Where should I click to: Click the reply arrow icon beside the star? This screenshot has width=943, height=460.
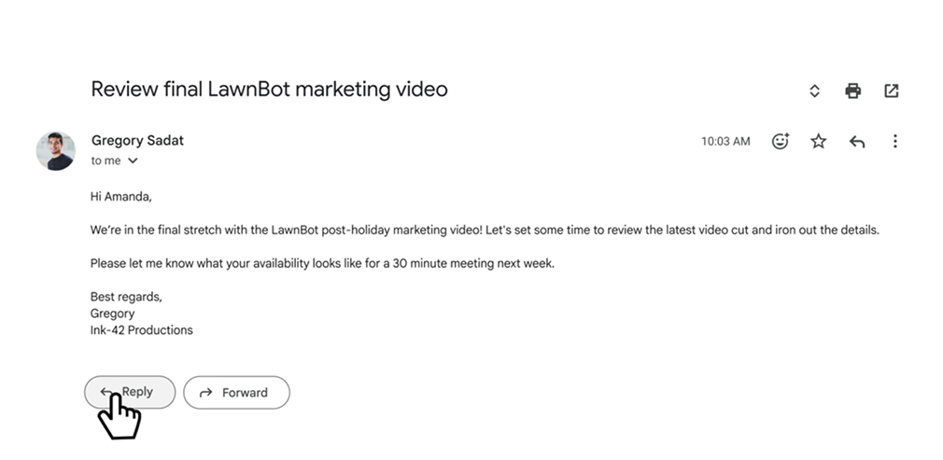856,141
